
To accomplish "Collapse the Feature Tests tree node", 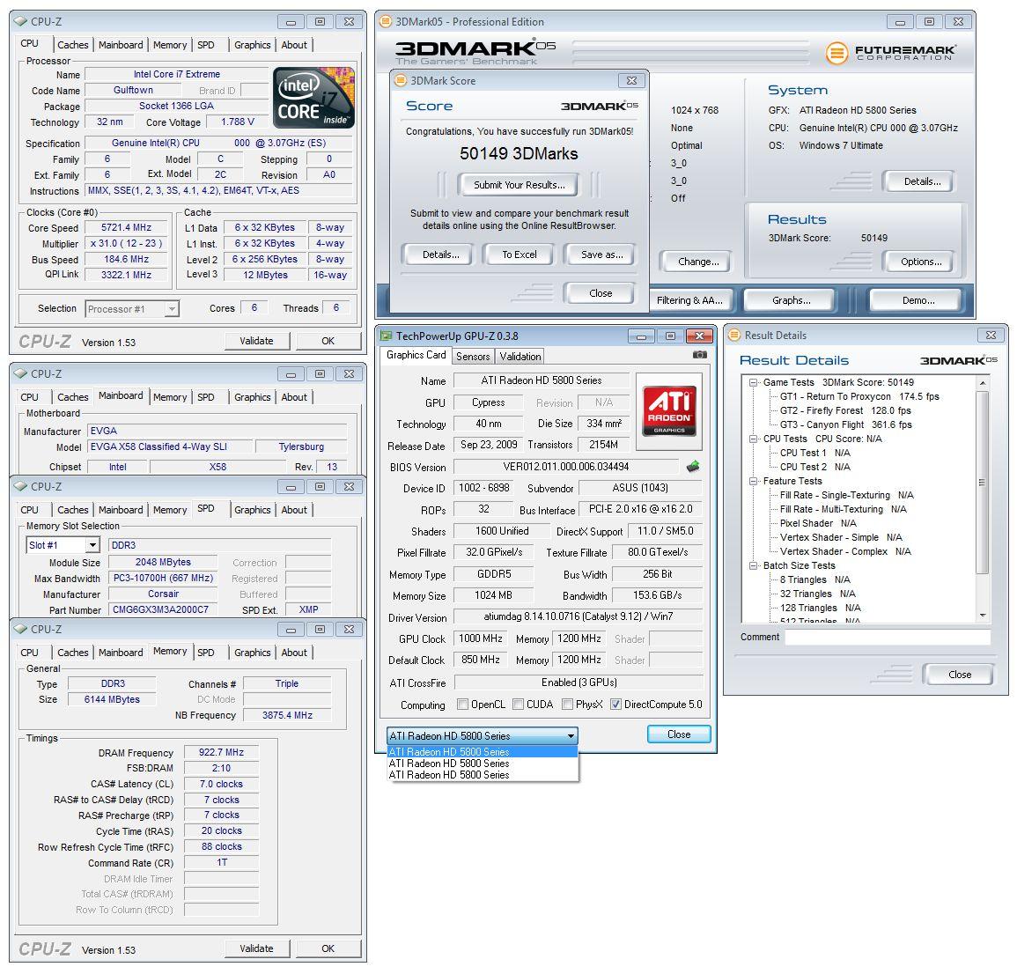I will point(753,482).
